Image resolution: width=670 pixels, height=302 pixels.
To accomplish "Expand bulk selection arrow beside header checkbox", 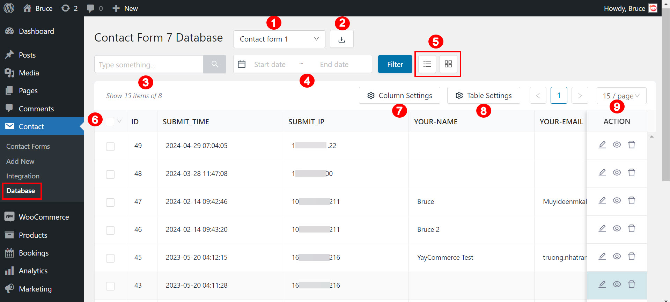I will (x=119, y=121).
